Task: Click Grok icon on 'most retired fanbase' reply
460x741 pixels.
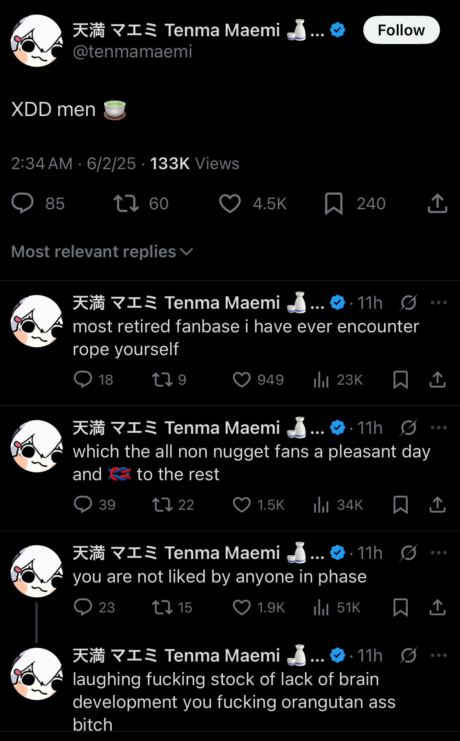Action: 408,303
